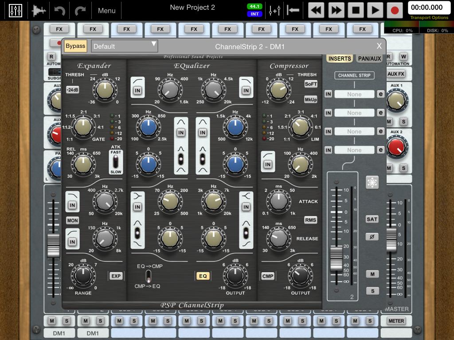Screen dimensions: 454x340
Task: Click the redo arrow
Action: pyautogui.click(x=80, y=11)
